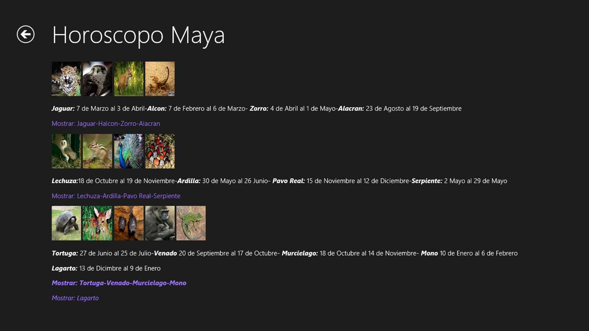Click the Mostrar: Tortuga-Venado-Murcielago-Mono link
The height and width of the screenshot is (331, 589).
tap(119, 283)
